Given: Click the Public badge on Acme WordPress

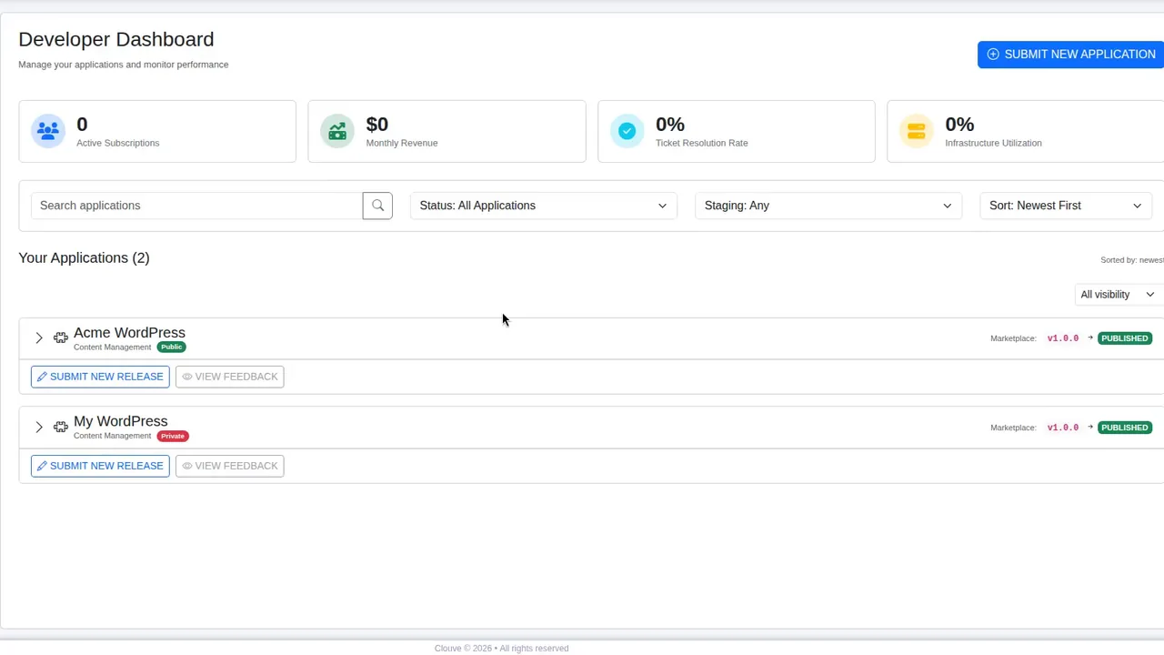Looking at the screenshot, I should tap(172, 348).
